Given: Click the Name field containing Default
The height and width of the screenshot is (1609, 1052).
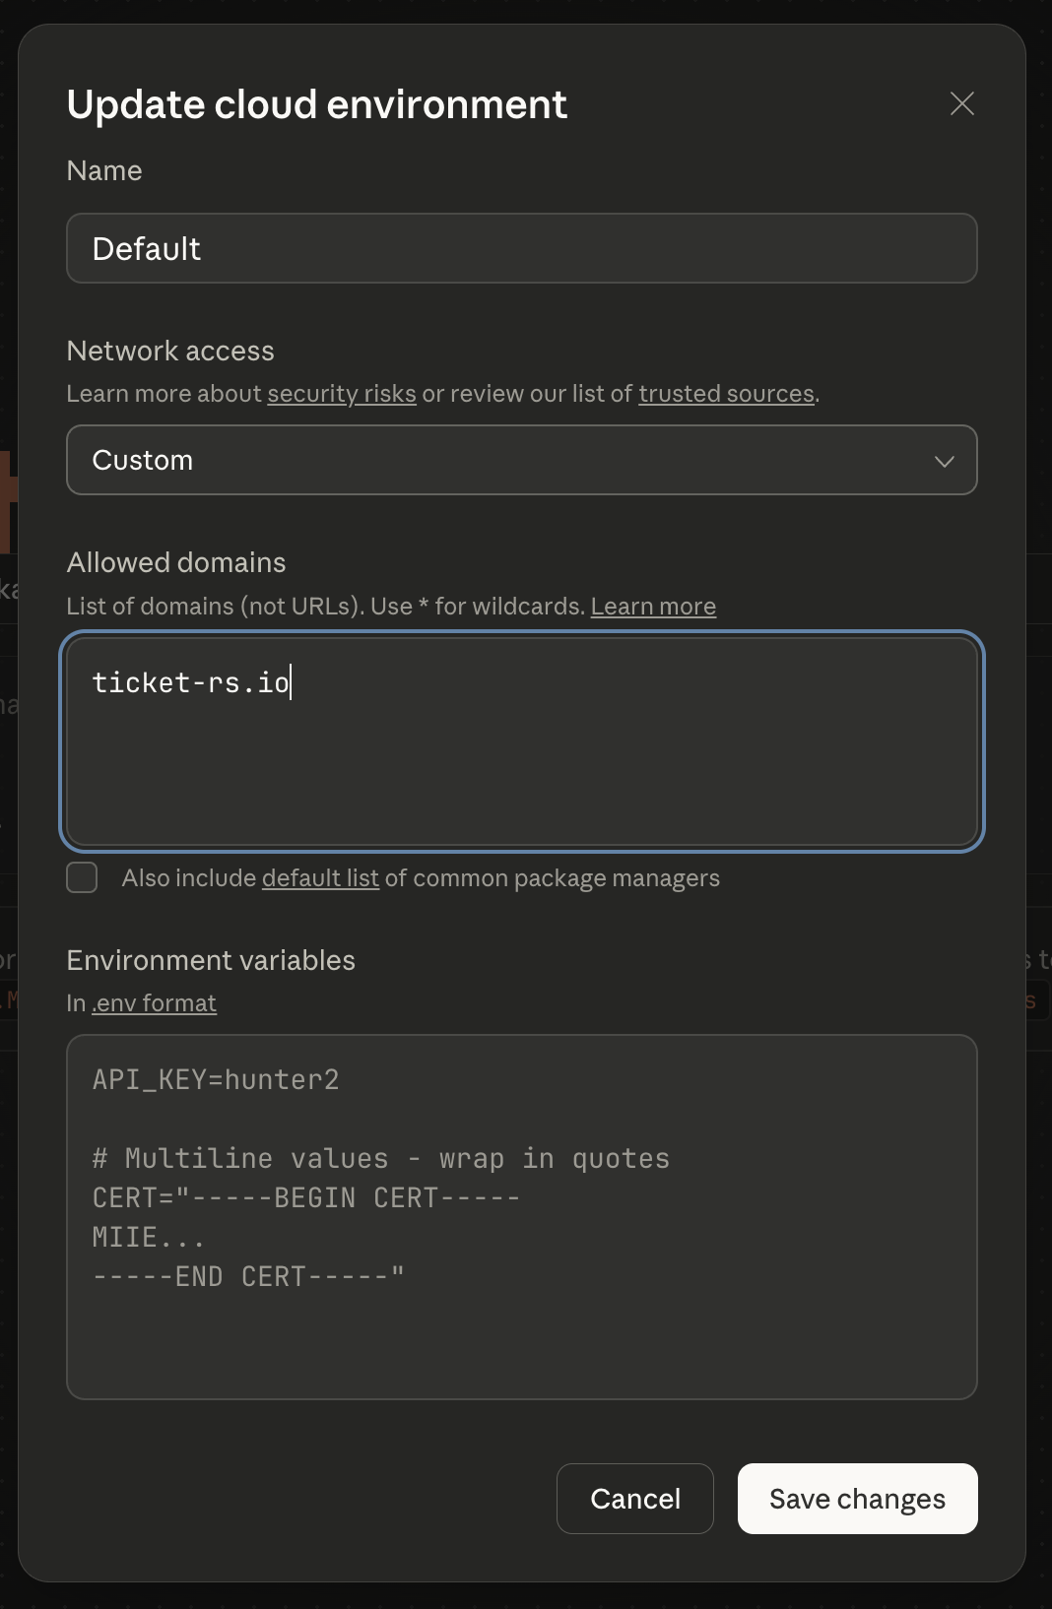Looking at the screenshot, I should tap(520, 248).
